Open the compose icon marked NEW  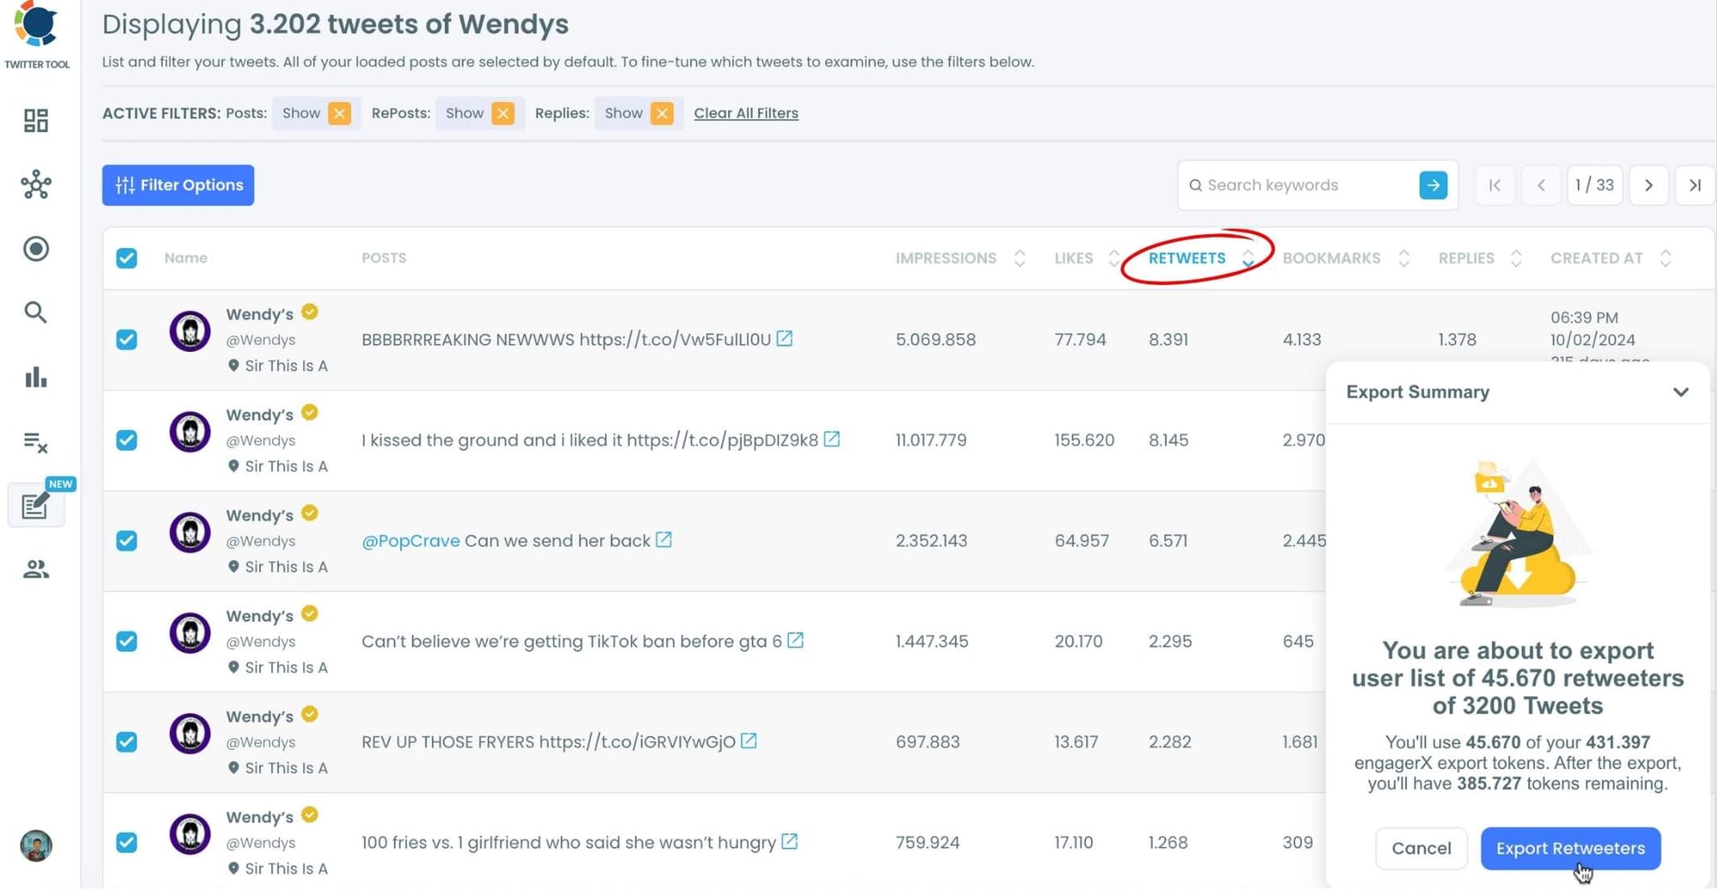pyautogui.click(x=35, y=505)
